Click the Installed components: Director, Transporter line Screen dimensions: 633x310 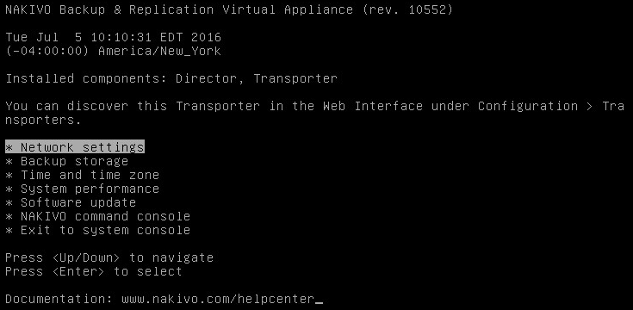click(171, 78)
